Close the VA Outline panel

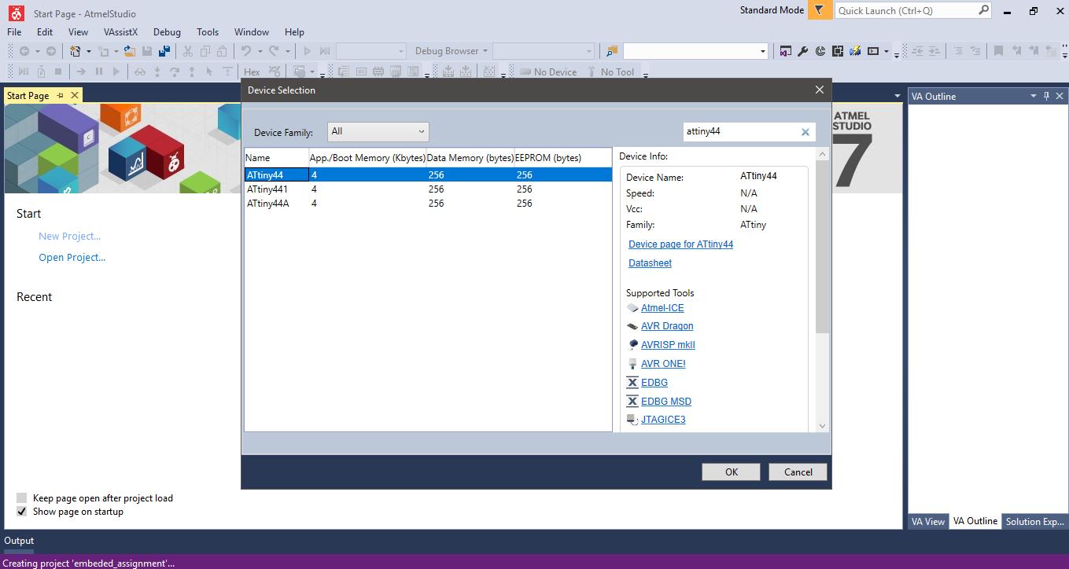click(x=1059, y=96)
